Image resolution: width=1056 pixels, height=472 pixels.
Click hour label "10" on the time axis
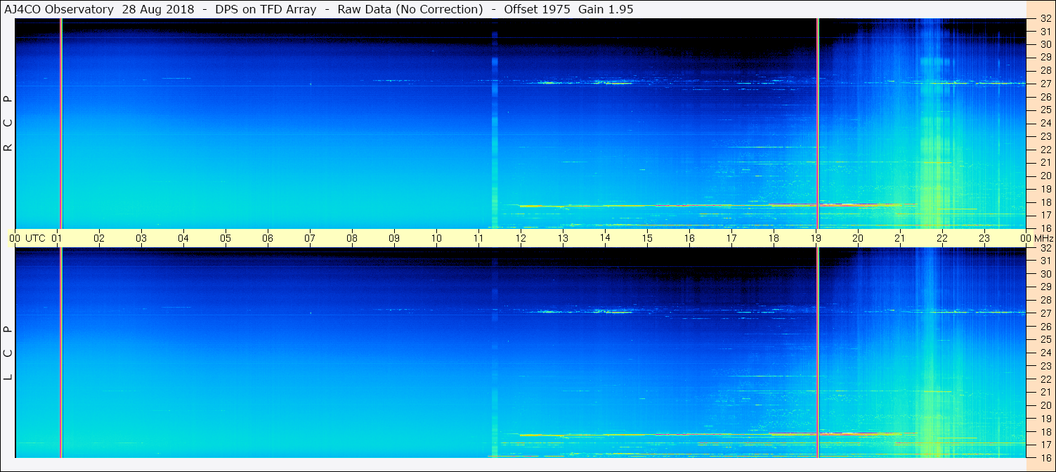(x=436, y=238)
